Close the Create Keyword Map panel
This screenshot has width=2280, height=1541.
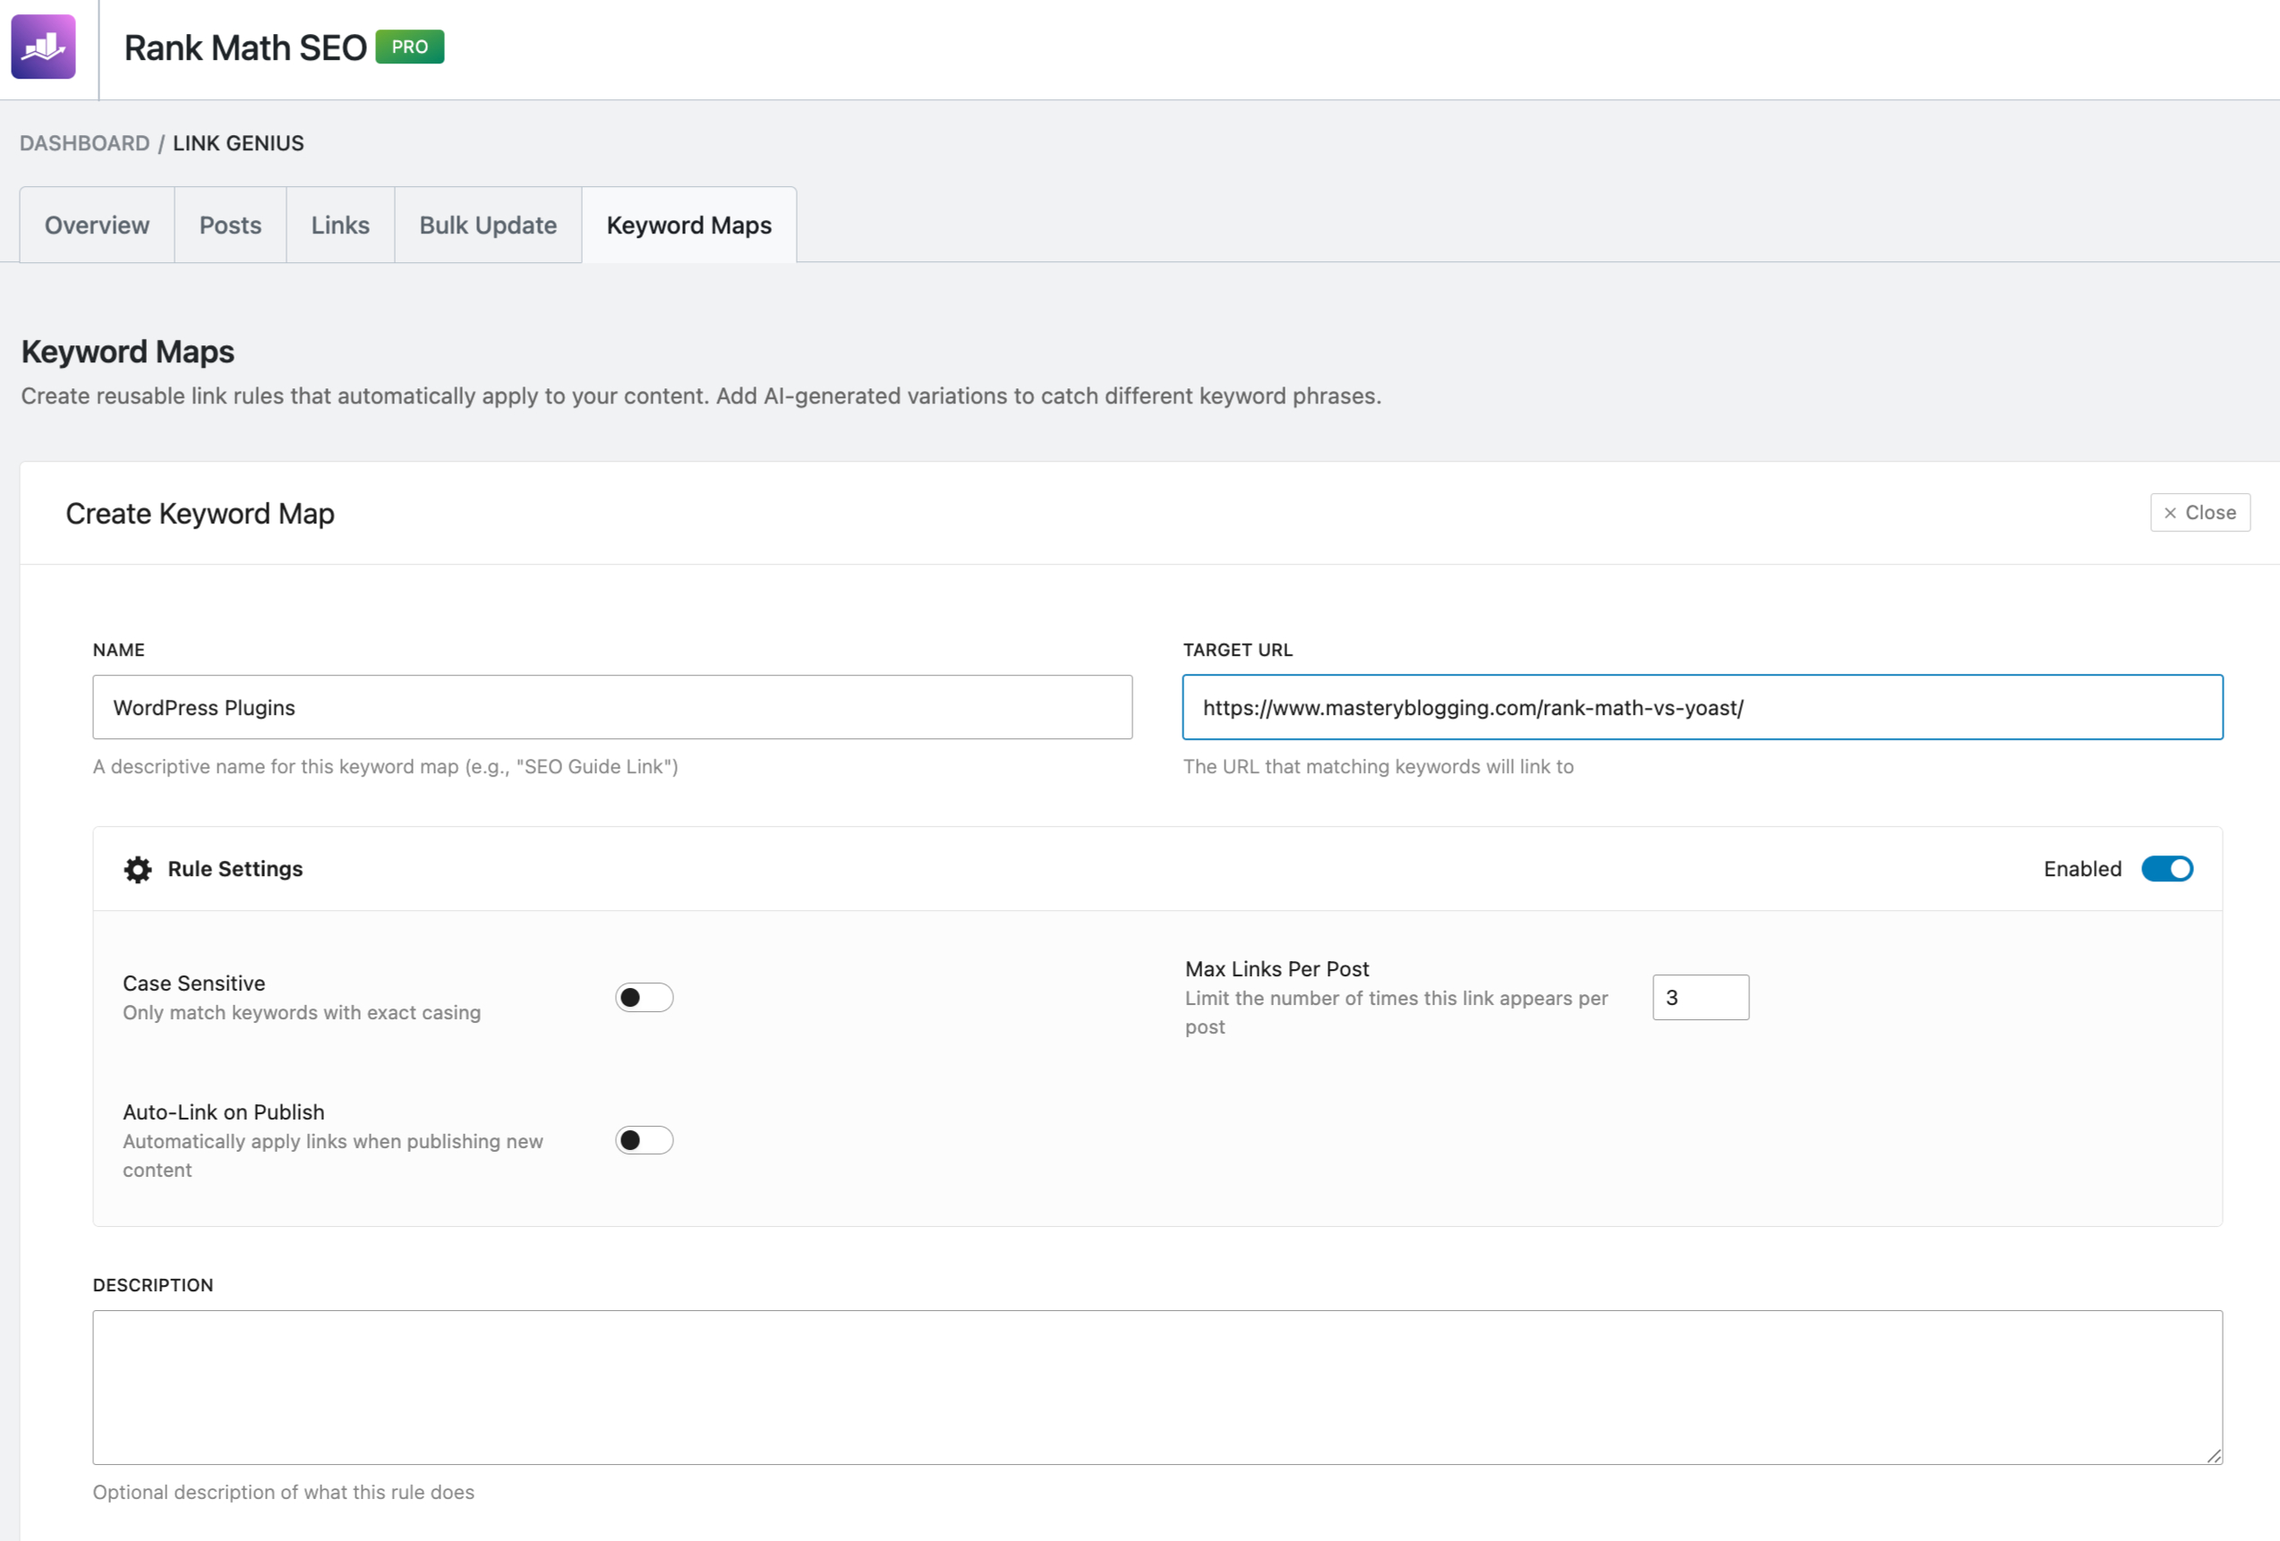(2199, 513)
